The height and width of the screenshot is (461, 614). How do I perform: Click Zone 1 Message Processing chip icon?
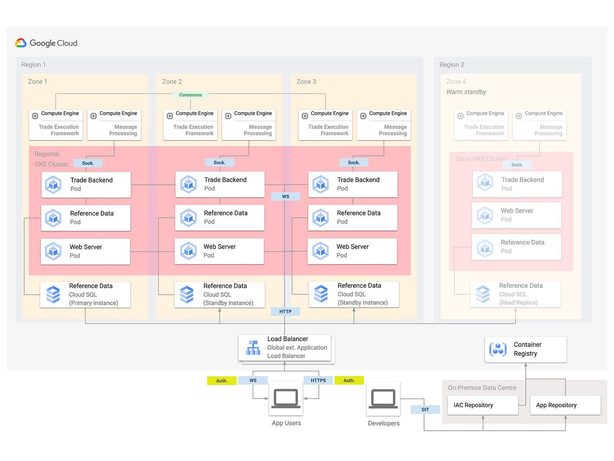pyautogui.click(x=93, y=116)
